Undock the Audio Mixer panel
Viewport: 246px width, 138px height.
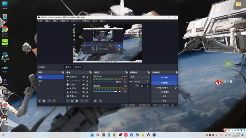coord(126,72)
